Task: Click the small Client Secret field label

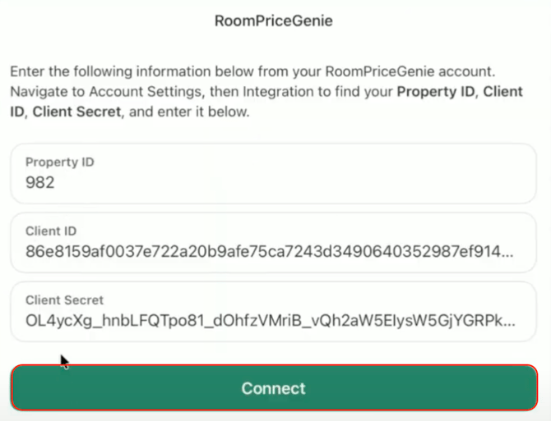Action: (64, 300)
